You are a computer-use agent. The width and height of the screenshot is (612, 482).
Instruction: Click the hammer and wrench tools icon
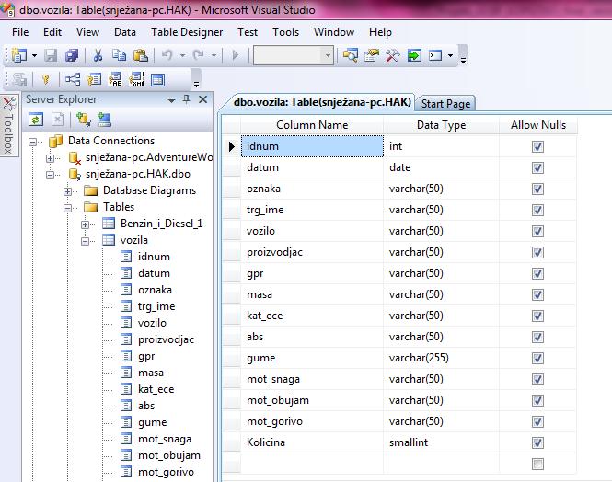[393, 55]
